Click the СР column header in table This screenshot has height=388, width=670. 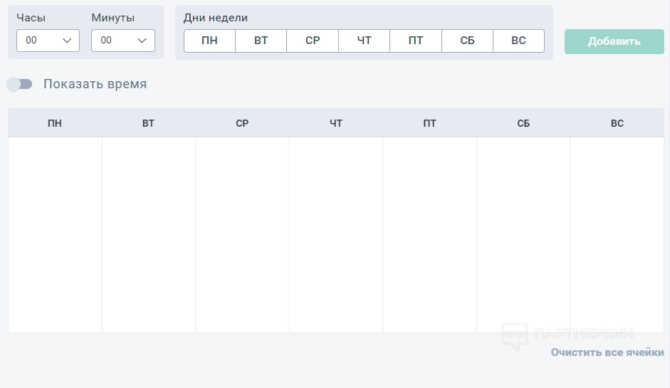(x=242, y=123)
